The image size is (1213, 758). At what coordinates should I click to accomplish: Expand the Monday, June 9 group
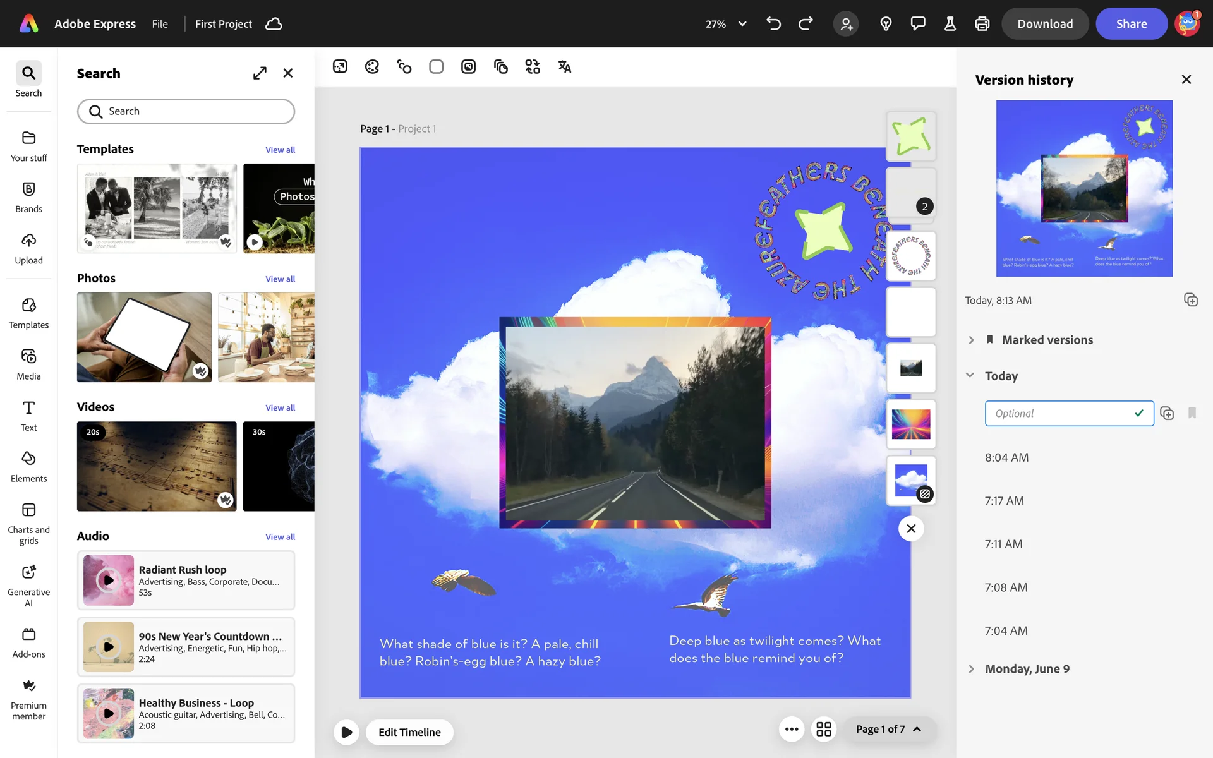971,669
